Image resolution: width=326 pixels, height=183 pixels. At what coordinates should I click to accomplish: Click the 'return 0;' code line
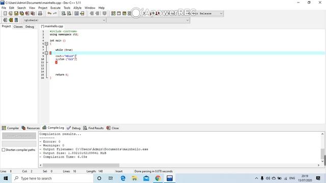(62, 75)
